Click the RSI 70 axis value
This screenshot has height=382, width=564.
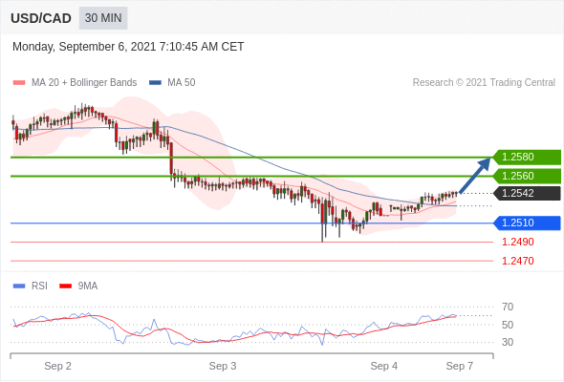coord(508,307)
